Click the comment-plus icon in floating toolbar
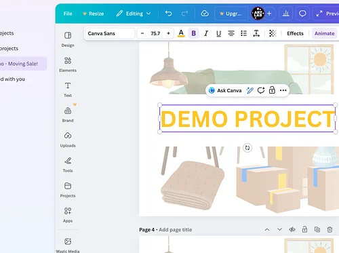Viewport: 339px width, 253px height. [261, 90]
